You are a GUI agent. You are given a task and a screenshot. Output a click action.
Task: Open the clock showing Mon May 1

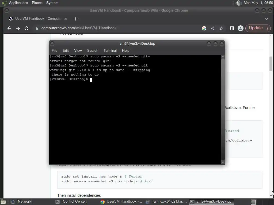[x=258, y=3]
